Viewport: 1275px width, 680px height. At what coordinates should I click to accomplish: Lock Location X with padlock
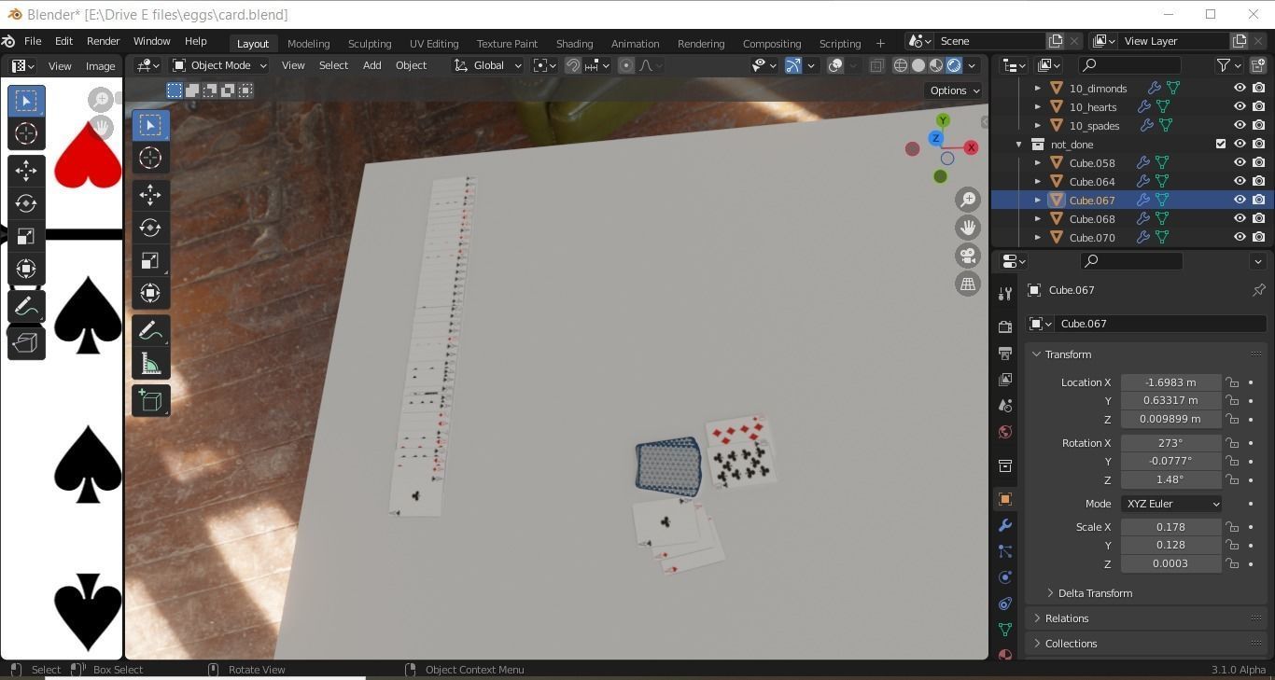click(1232, 382)
